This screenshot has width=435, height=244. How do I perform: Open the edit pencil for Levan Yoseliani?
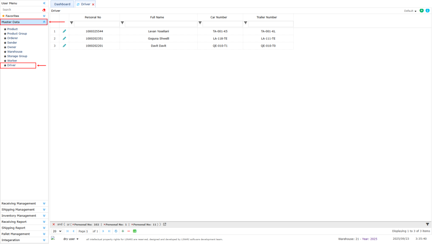(x=64, y=31)
